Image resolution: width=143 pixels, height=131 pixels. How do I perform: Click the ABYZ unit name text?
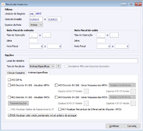point(39,14)
